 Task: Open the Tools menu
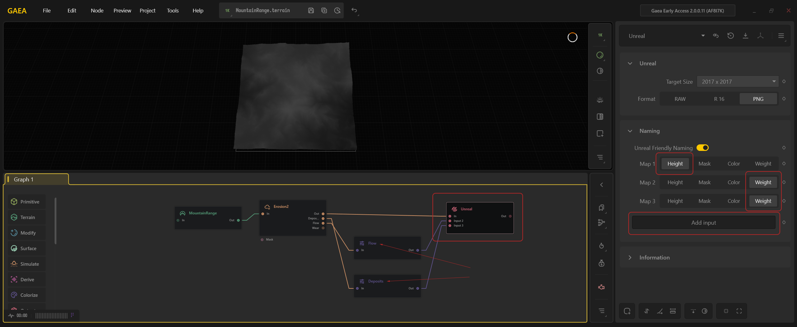[172, 11]
